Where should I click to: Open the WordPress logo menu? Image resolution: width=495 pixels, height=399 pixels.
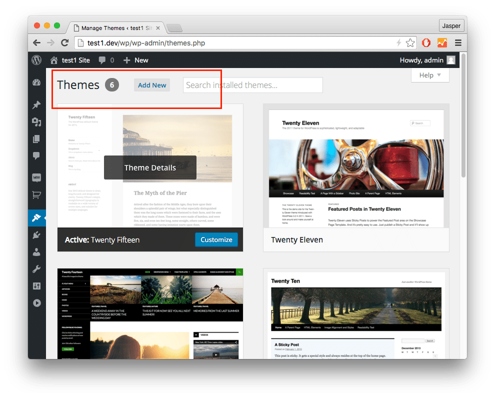36,60
